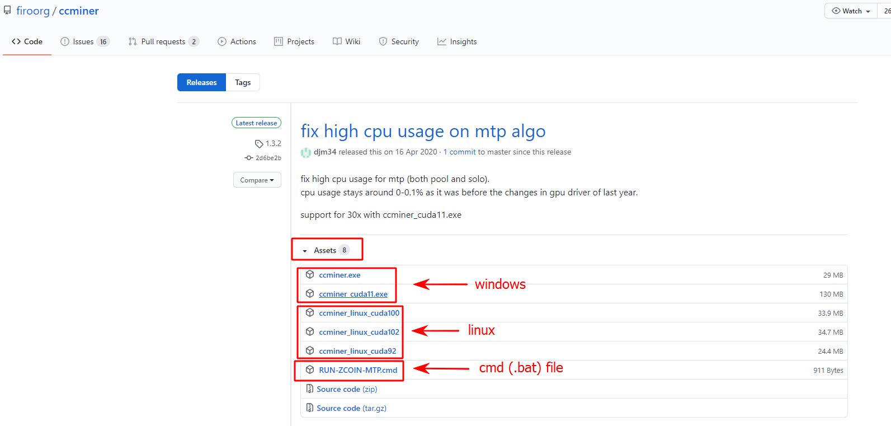This screenshot has width=891, height=426.
Task: Click the '33.9 MB' file size text
Action: tap(831, 313)
